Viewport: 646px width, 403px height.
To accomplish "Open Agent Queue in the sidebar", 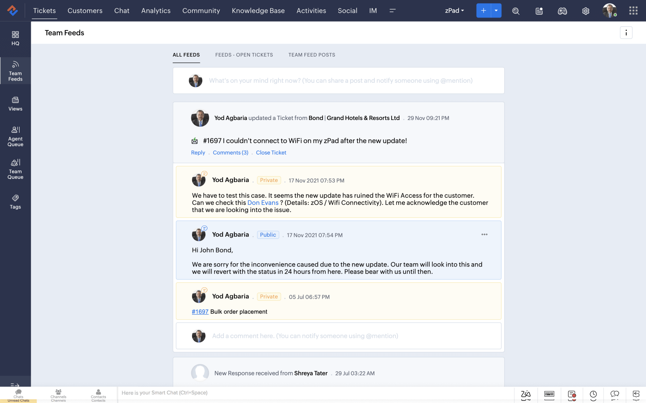I will click(x=15, y=136).
